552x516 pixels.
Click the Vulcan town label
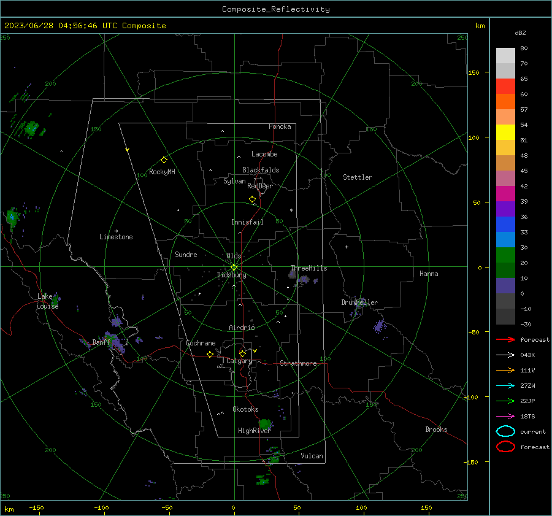point(312,456)
